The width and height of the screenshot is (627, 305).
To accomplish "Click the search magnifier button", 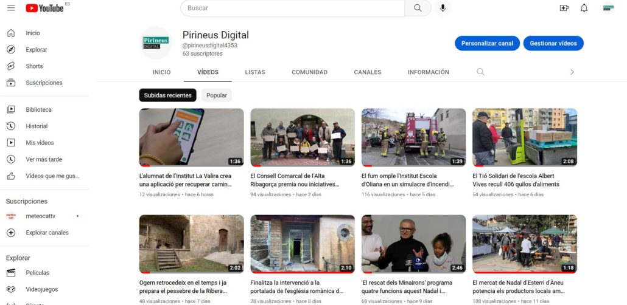I will click(x=418, y=8).
